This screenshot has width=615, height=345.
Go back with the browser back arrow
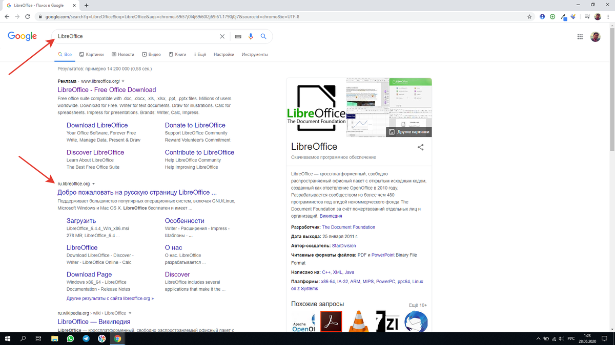click(x=7, y=16)
